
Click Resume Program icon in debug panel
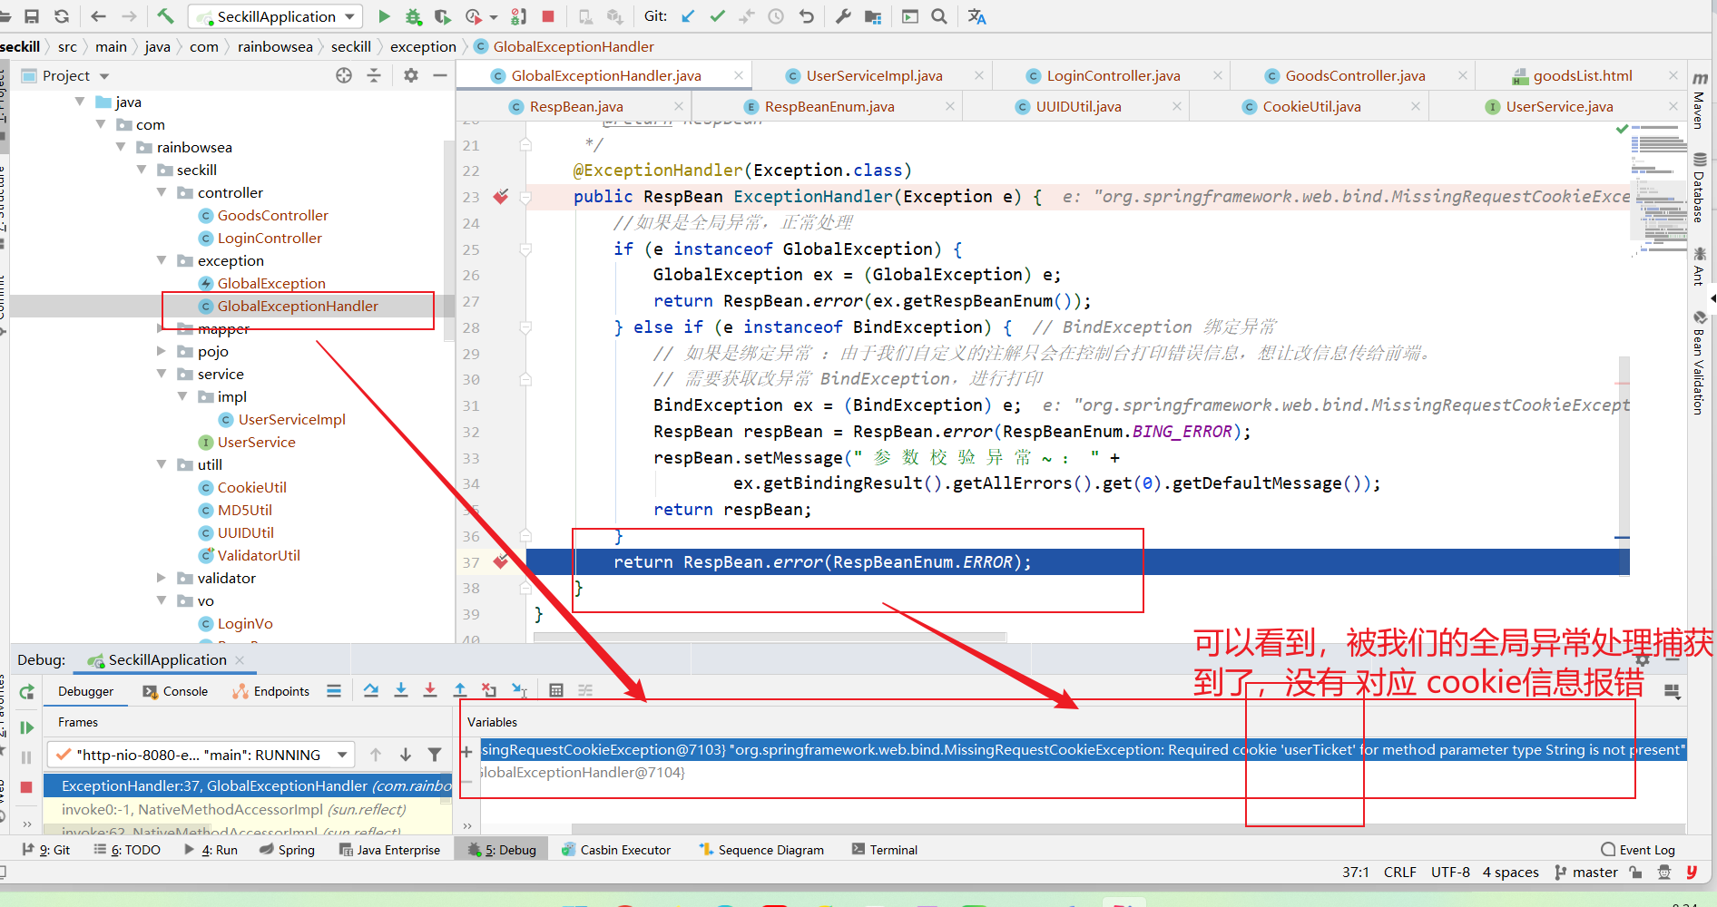click(x=26, y=727)
